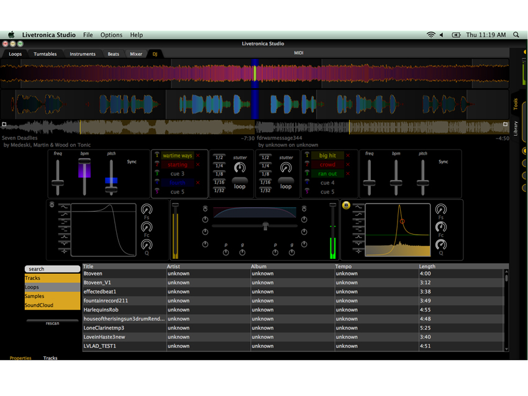
Task: Select the SoundCloud library category
Action: click(53, 305)
